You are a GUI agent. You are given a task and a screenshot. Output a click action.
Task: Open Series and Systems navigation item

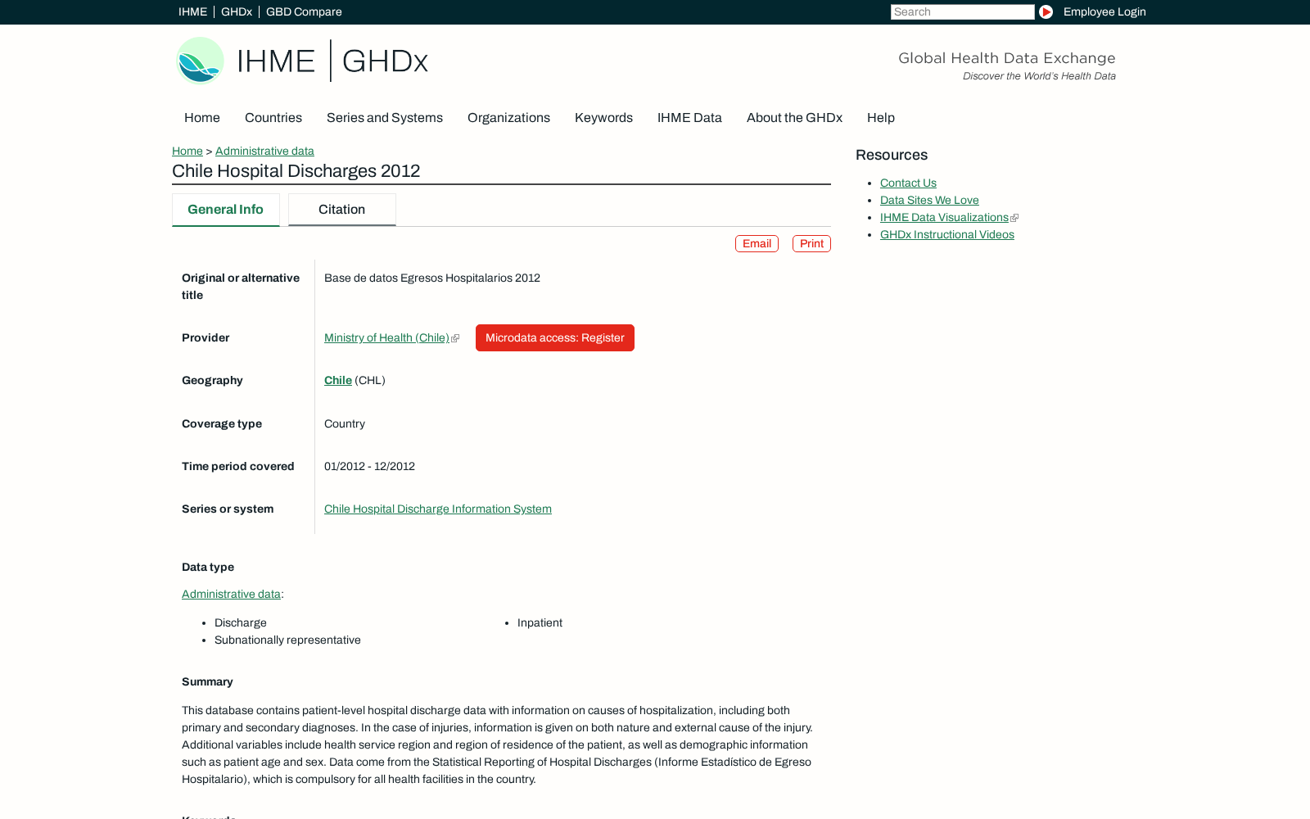pos(385,118)
